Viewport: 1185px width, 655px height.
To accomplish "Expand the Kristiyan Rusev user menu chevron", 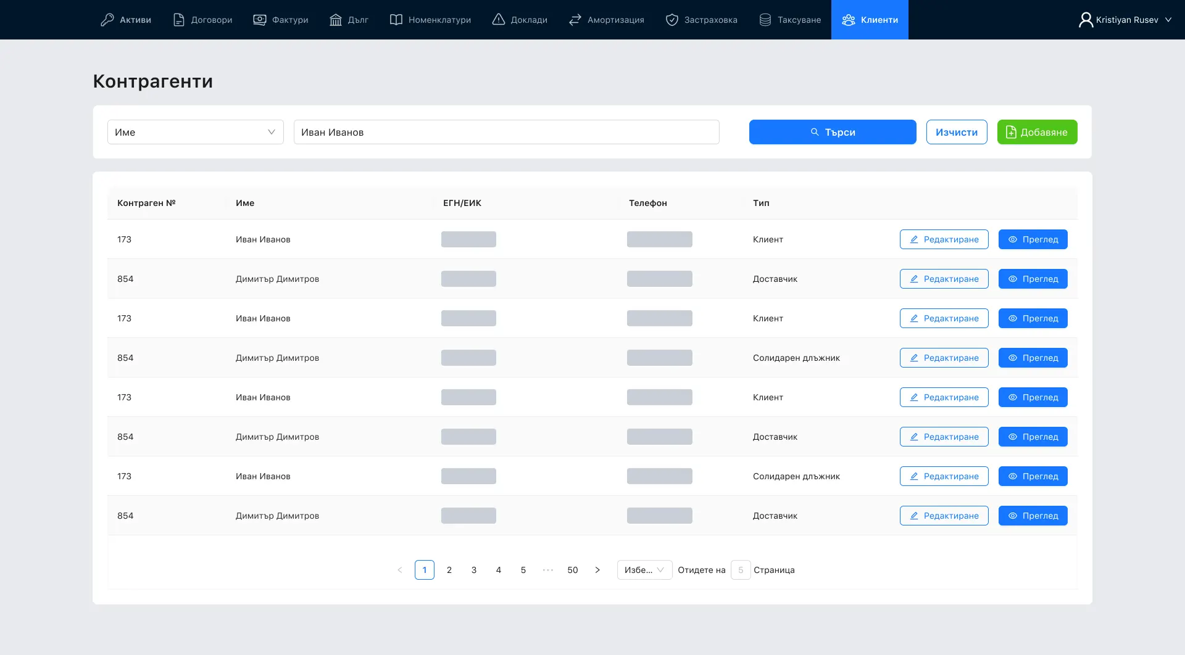I will [1168, 20].
